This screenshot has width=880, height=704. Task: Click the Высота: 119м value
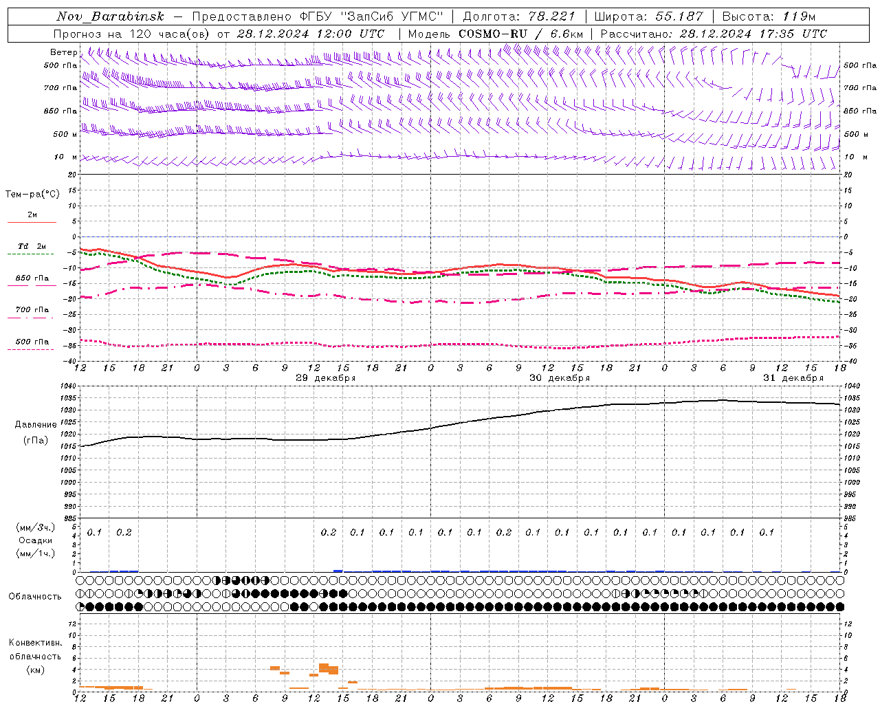point(769,16)
